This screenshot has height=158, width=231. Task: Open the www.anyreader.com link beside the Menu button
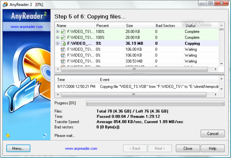coord(81,149)
